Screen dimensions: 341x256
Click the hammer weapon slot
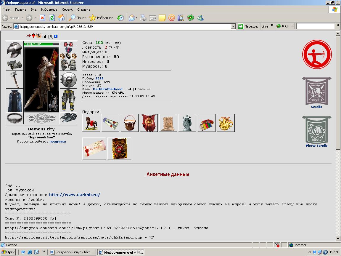pos(15,79)
